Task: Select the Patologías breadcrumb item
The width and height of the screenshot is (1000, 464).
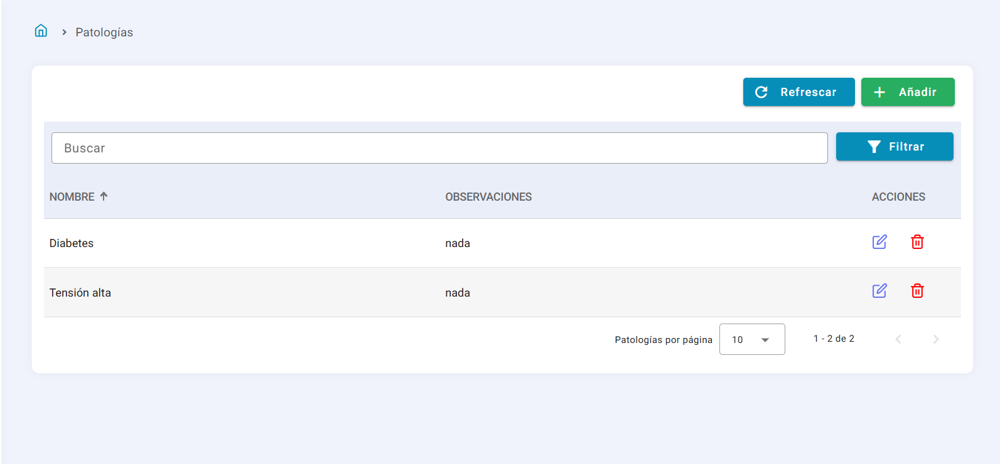Action: coord(104,32)
